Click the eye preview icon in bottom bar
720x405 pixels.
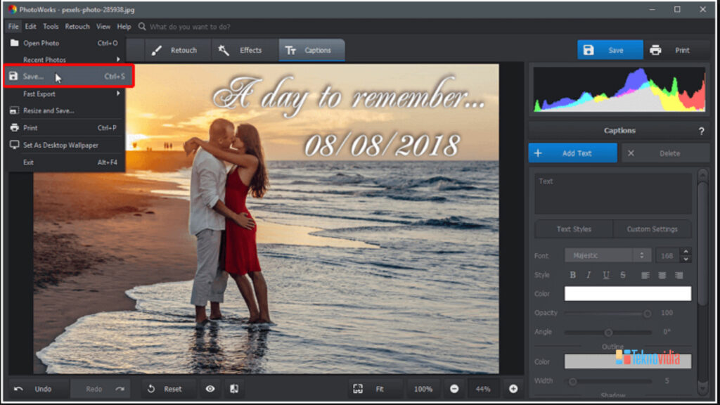(x=210, y=388)
